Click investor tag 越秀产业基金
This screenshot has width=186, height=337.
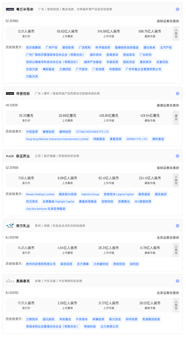click(x=93, y=62)
